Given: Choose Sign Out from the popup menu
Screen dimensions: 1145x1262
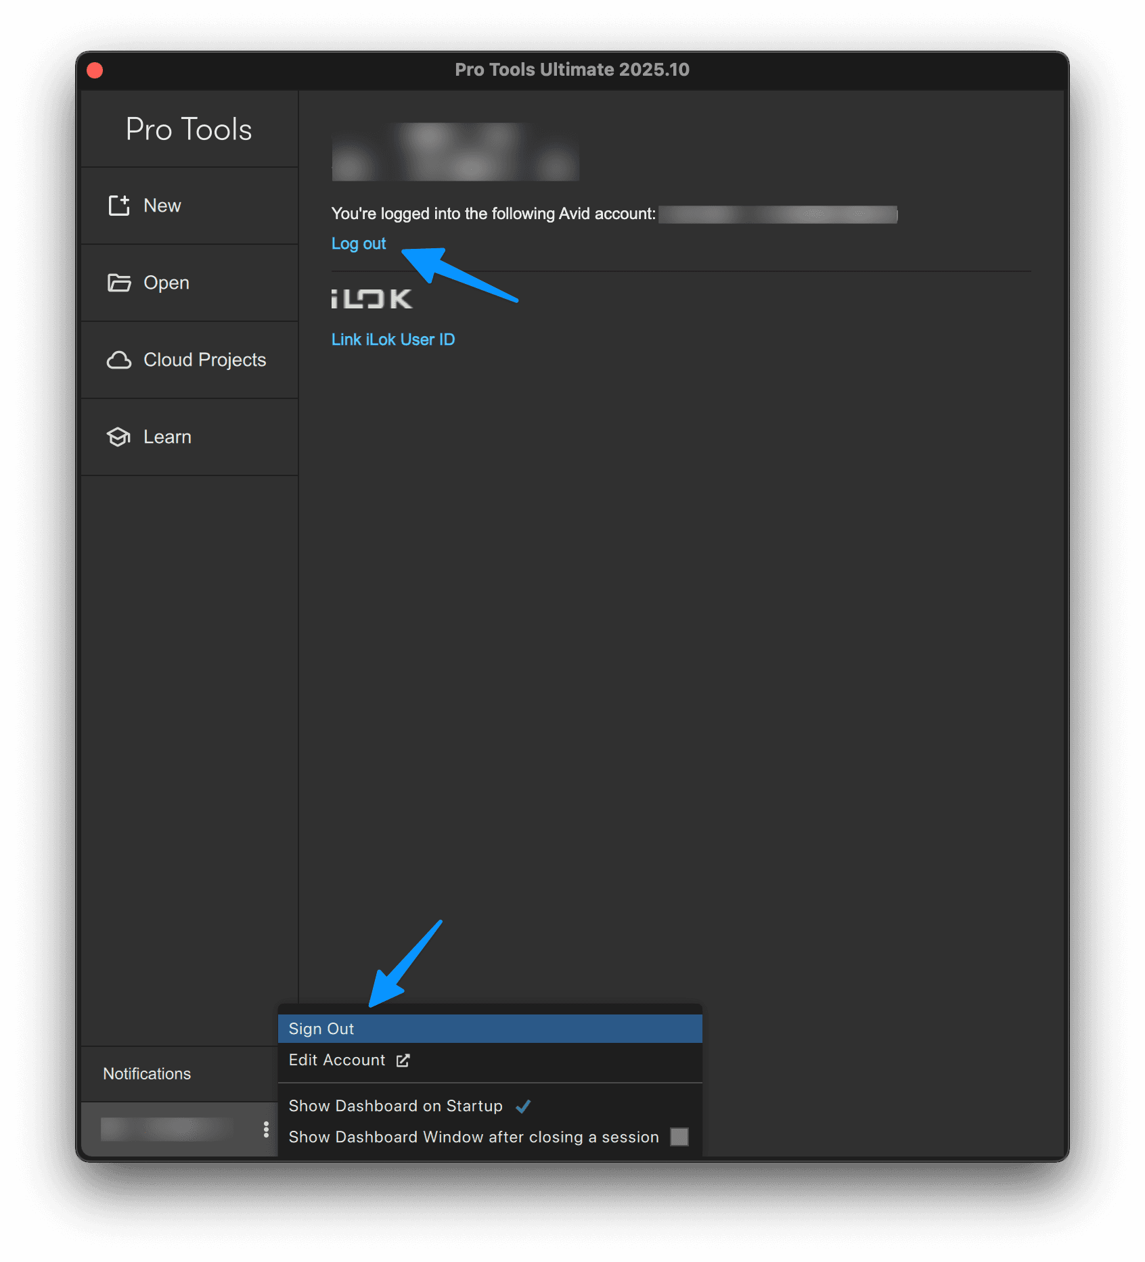Looking at the screenshot, I should pos(321,1029).
